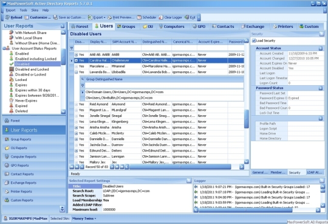This screenshot has width=328, height=224.
Task: Open the Report menu
Action: [10, 10]
